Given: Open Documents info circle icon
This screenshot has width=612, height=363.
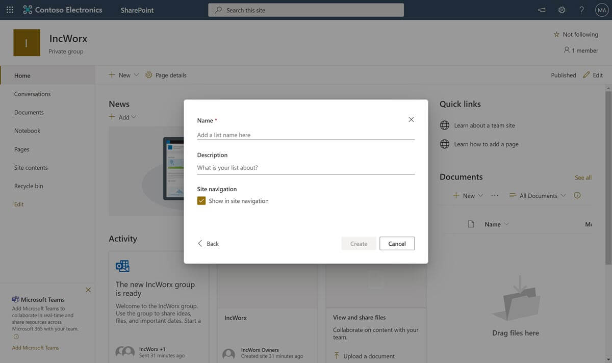Looking at the screenshot, I should tap(577, 195).
